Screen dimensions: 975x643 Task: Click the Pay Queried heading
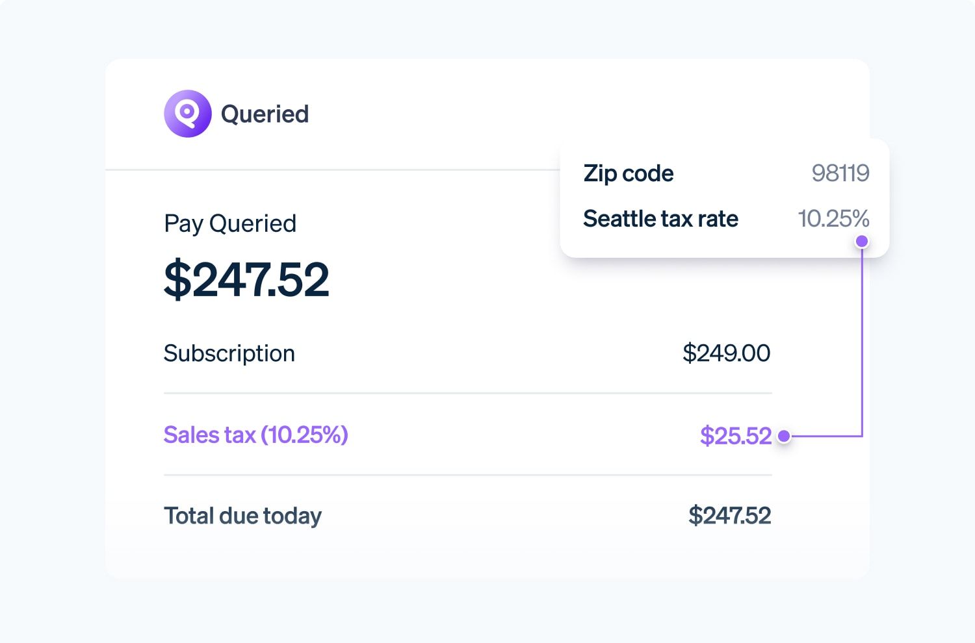(230, 223)
